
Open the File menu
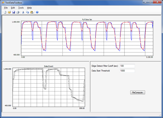tap(6, 8)
